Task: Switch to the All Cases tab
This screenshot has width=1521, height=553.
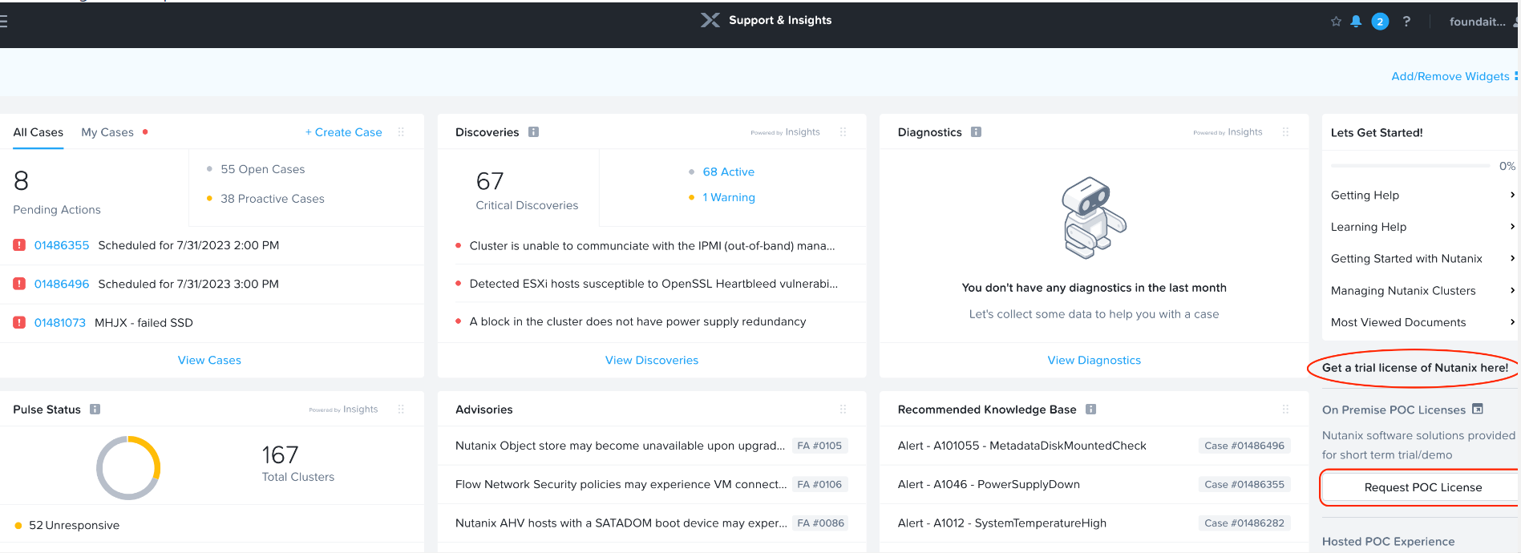Action: [x=38, y=132]
